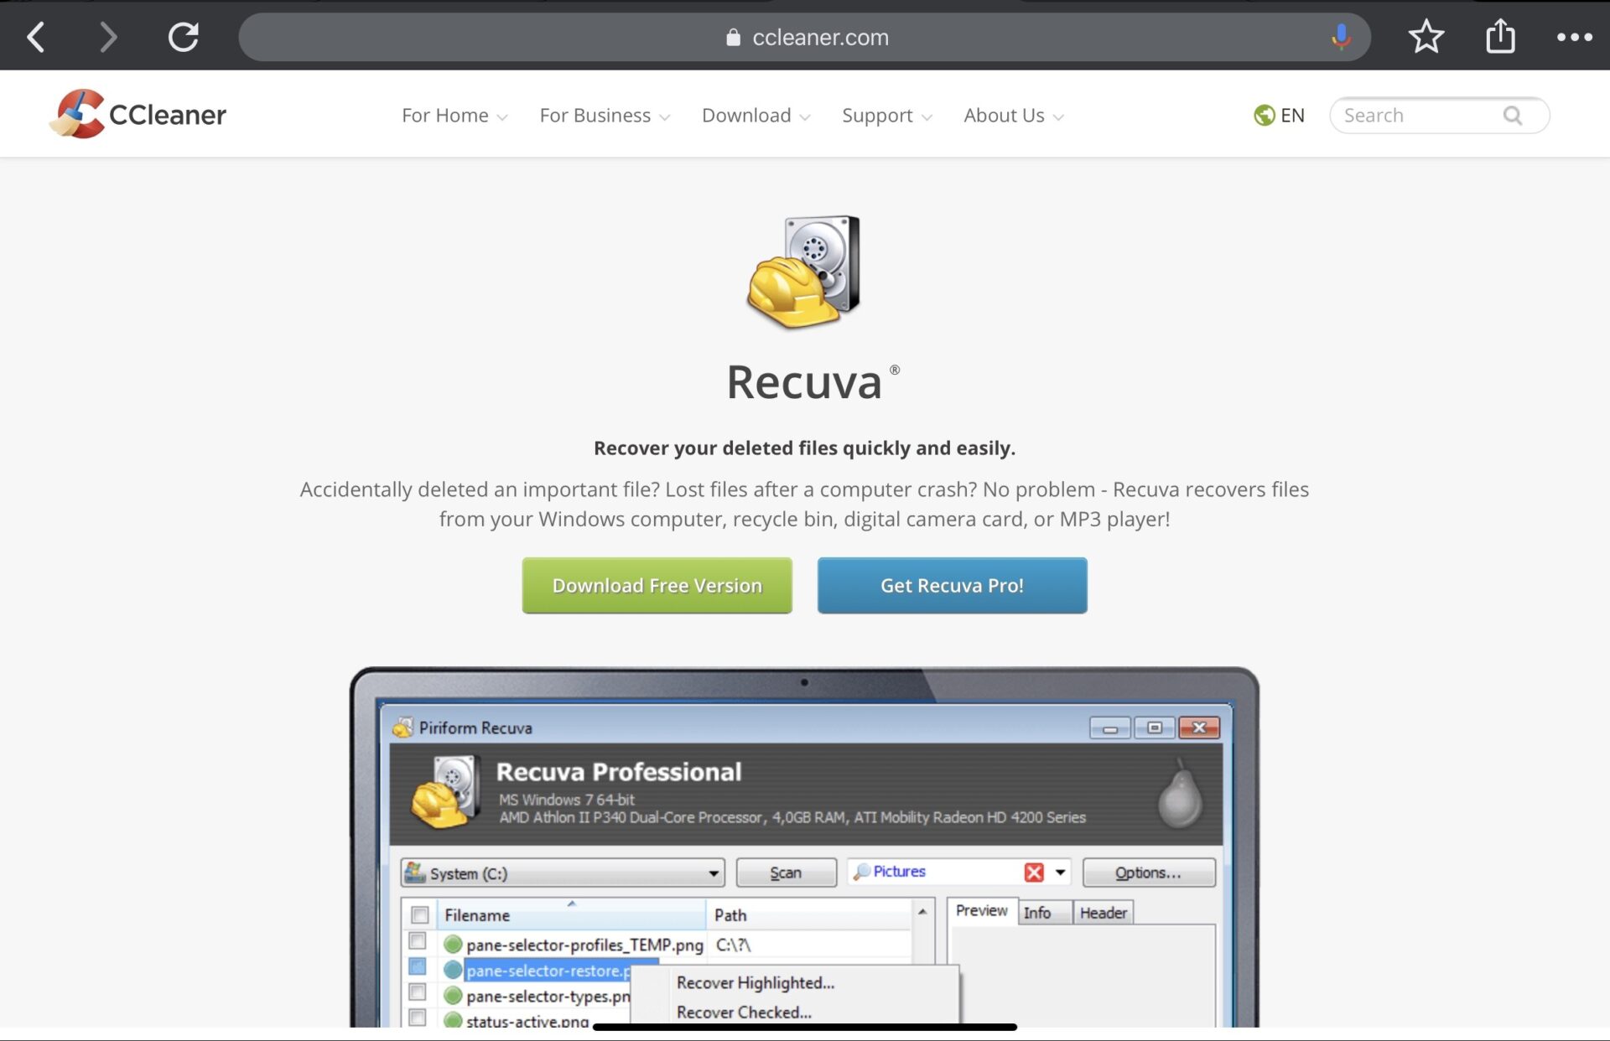Click the Recuva heading text

804,382
